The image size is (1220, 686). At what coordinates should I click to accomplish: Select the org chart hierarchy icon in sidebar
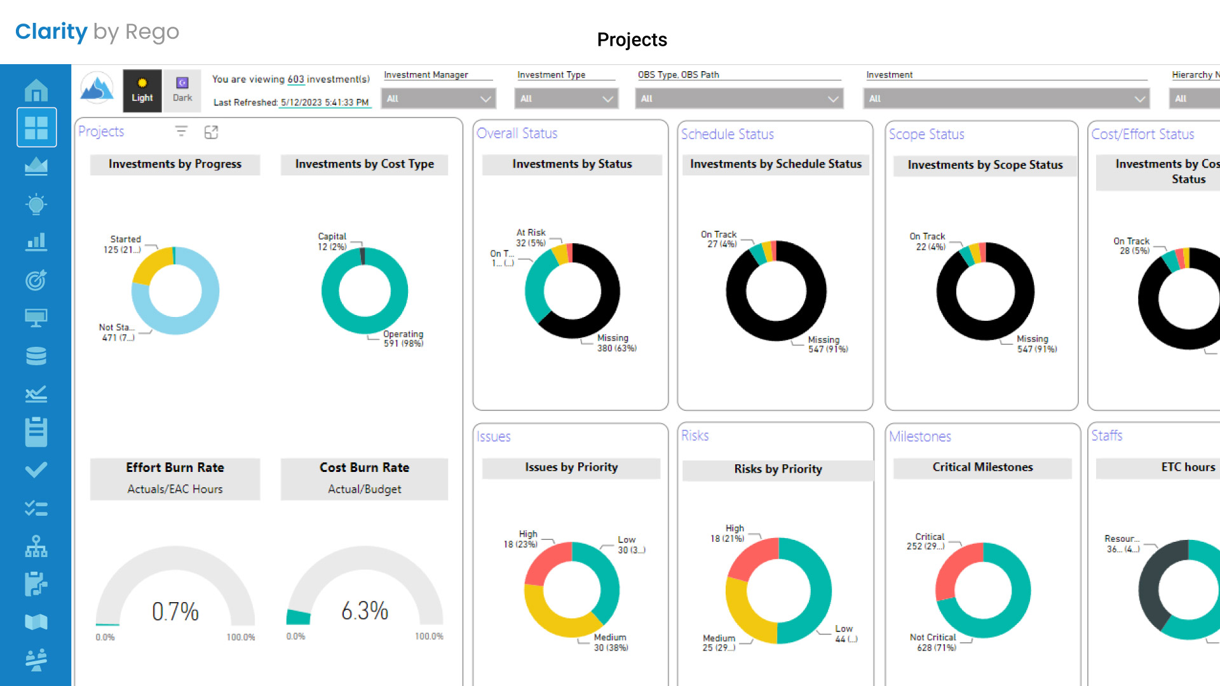pos(36,546)
